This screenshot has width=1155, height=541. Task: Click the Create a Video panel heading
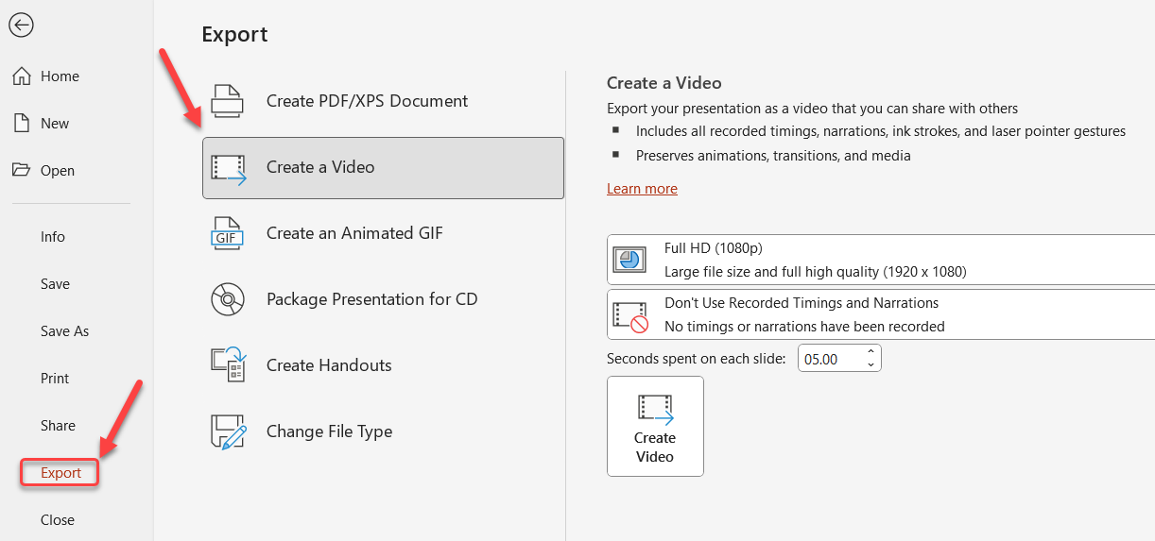tap(664, 83)
